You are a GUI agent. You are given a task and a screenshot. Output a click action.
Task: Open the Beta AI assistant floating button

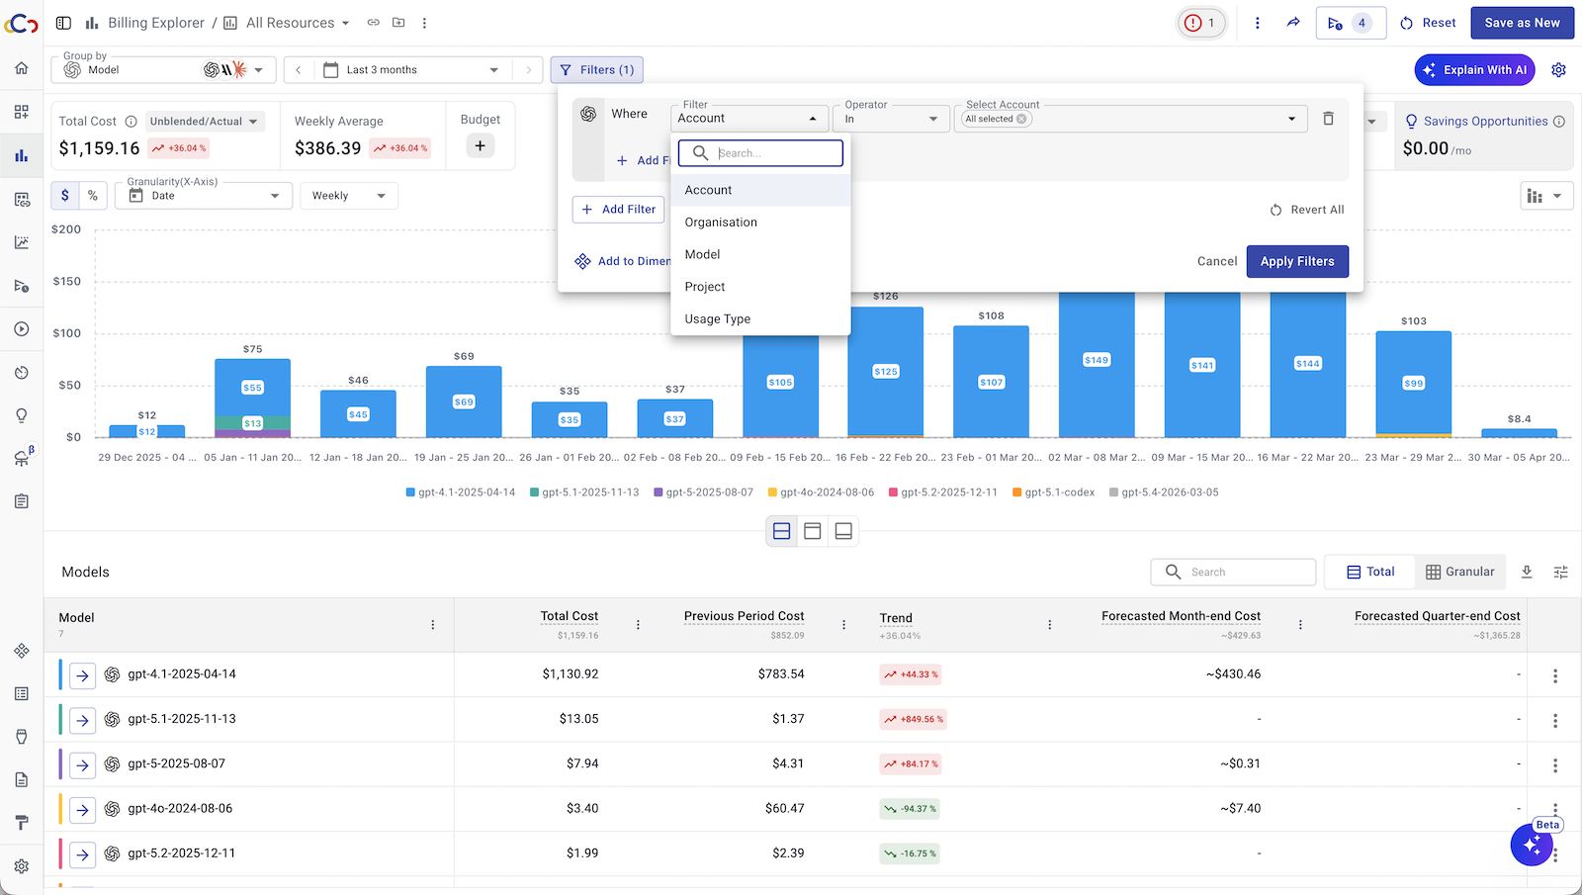pos(1532,845)
